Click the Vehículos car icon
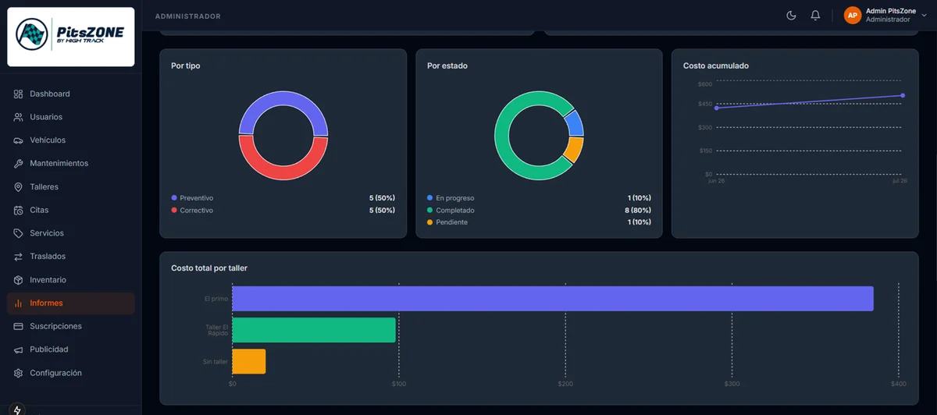Image resolution: width=937 pixels, height=415 pixels. click(x=18, y=140)
